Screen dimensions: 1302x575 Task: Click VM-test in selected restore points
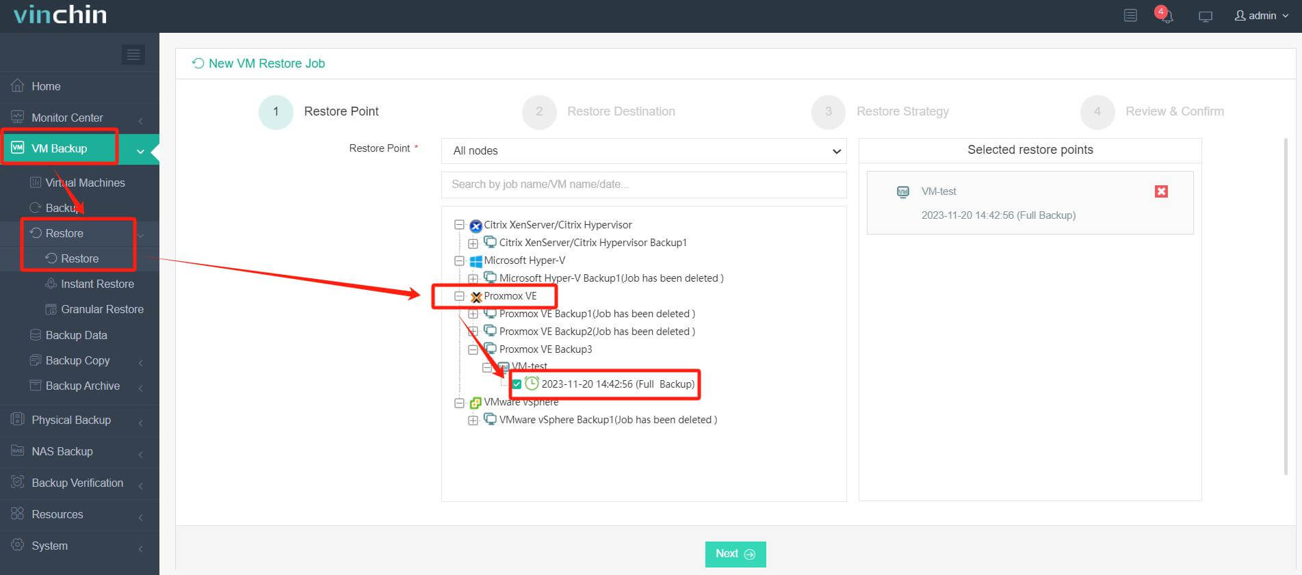939,191
